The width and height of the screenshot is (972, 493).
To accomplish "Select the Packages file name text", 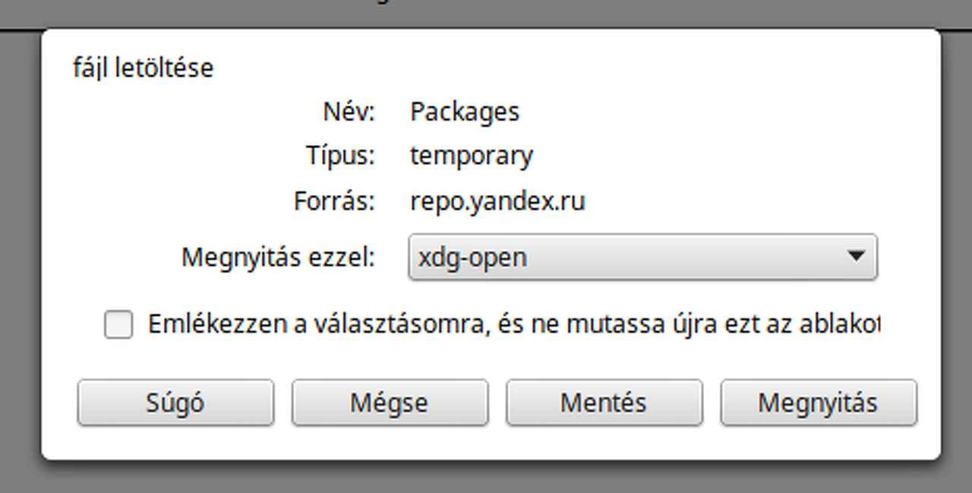I will click(x=465, y=112).
